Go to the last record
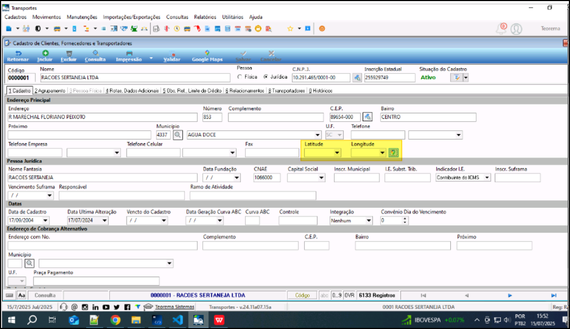Image resolution: width=570 pixels, height=329 pixels. [554, 295]
